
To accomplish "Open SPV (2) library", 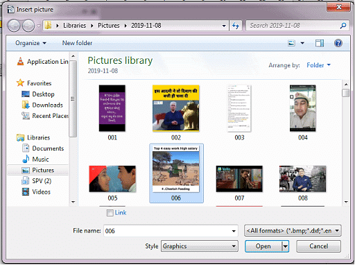I will point(42,181).
